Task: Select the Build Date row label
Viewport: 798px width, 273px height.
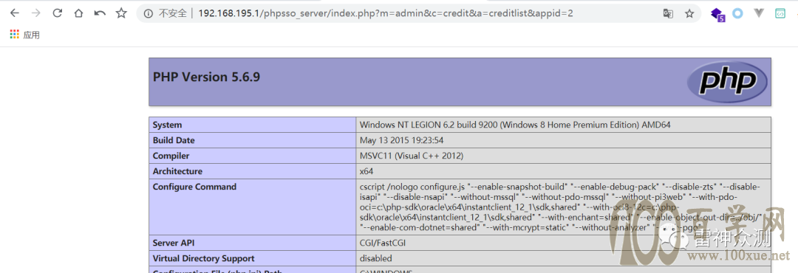Action: click(x=174, y=140)
